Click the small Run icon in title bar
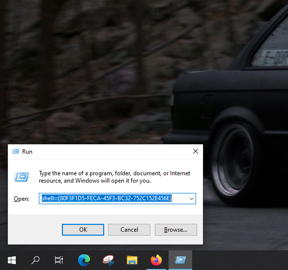Image resolution: width=288 pixels, height=270 pixels. [x=16, y=151]
